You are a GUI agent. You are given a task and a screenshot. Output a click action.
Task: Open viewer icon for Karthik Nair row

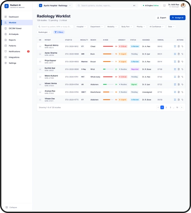point(175,69)
